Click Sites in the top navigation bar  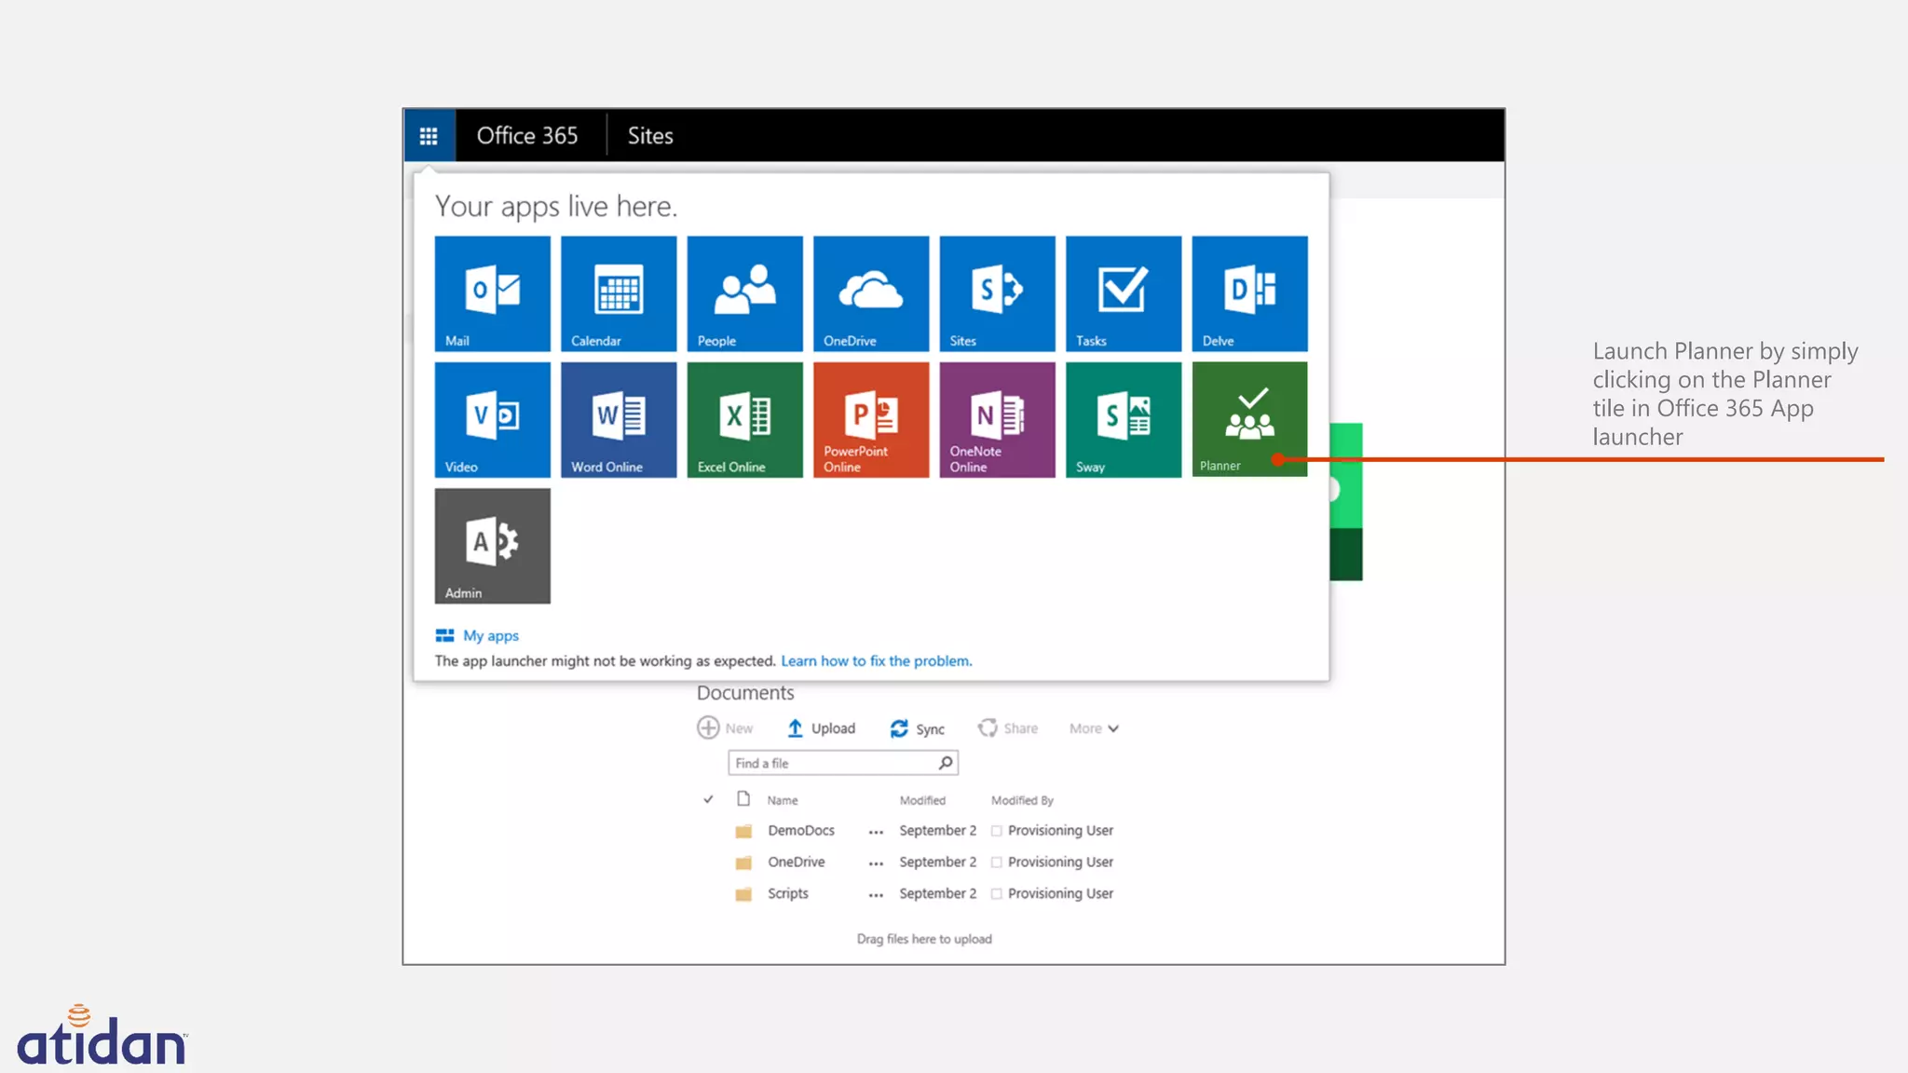coord(650,136)
